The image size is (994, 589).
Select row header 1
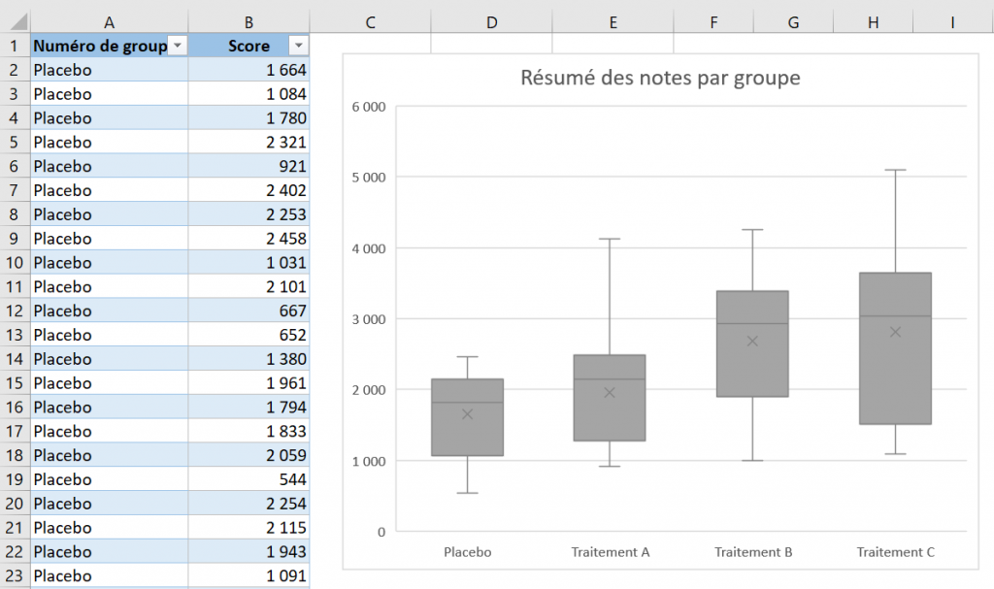click(16, 45)
